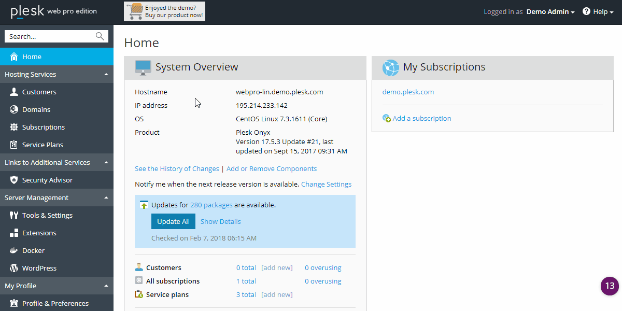
Task: Open Docker in the sidebar
Action: point(56,250)
